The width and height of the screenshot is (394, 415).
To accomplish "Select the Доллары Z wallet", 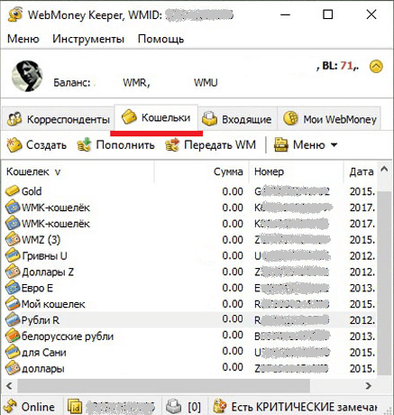I will click(189, 272).
